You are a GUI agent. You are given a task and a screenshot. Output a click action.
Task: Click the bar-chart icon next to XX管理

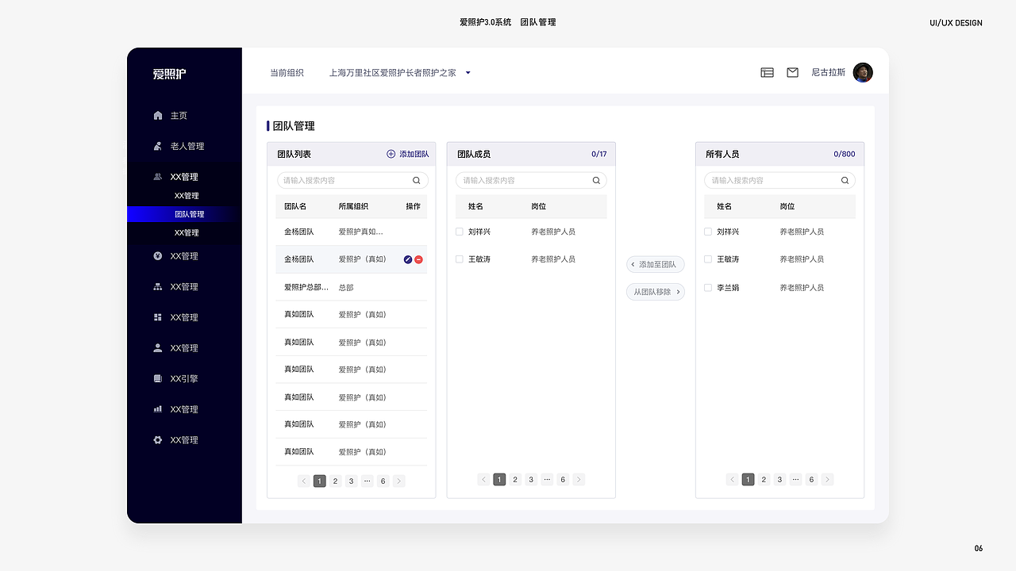point(157,409)
